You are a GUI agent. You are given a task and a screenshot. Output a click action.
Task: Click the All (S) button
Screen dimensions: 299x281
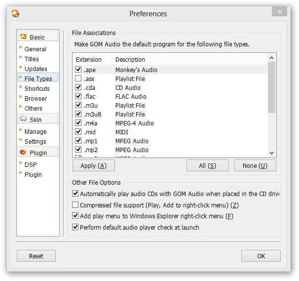[x=207, y=165]
